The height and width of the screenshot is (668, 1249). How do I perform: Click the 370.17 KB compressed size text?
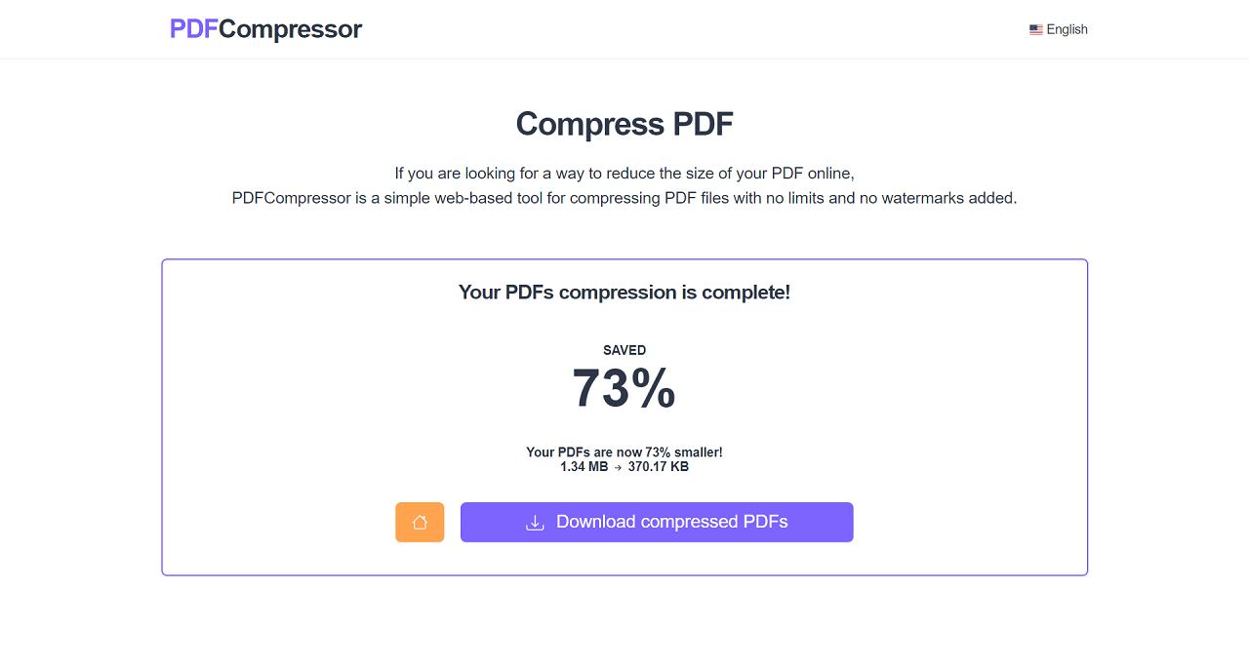659,467
